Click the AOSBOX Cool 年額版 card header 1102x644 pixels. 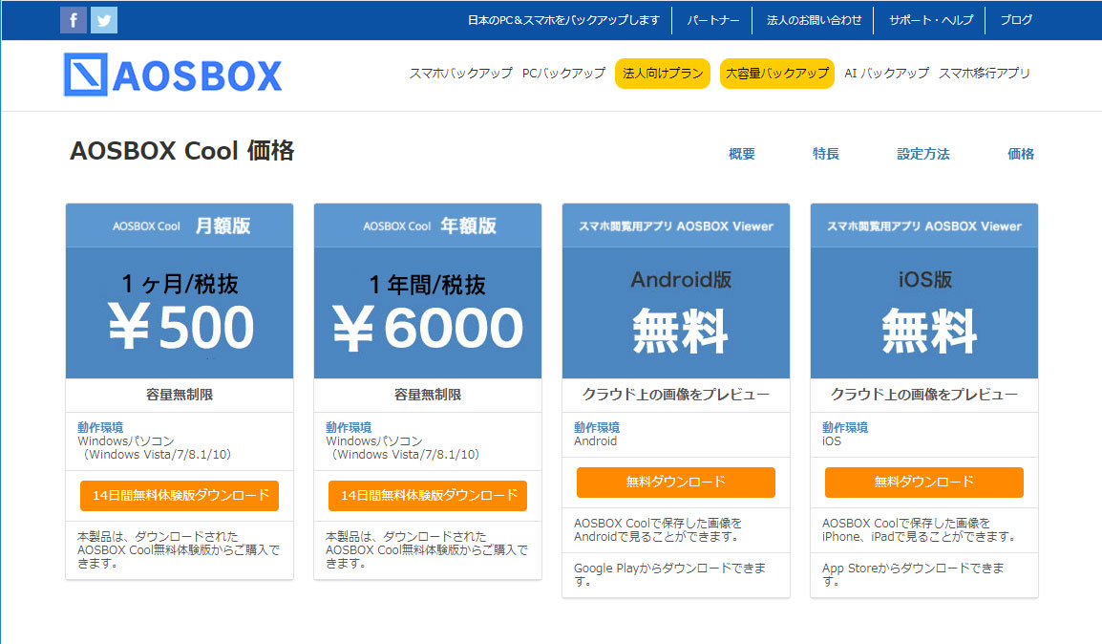[x=427, y=225]
